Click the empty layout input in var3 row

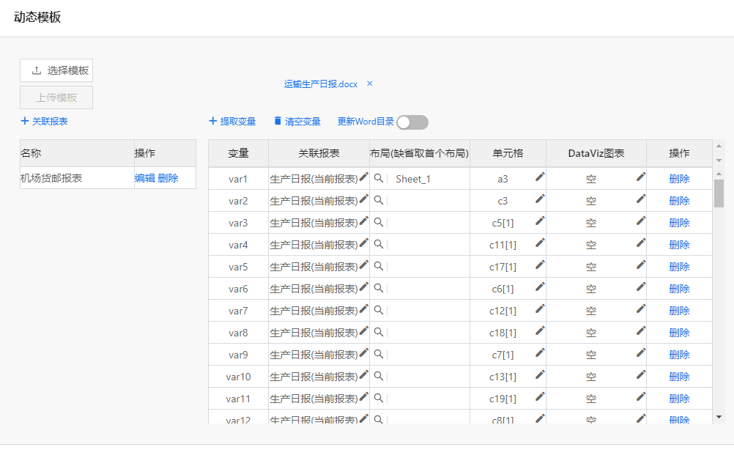[429, 223]
